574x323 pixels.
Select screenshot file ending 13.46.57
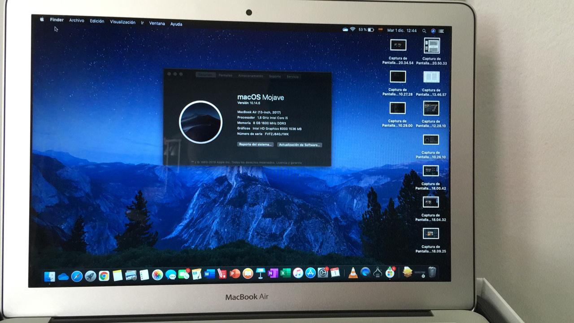(x=431, y=77)
